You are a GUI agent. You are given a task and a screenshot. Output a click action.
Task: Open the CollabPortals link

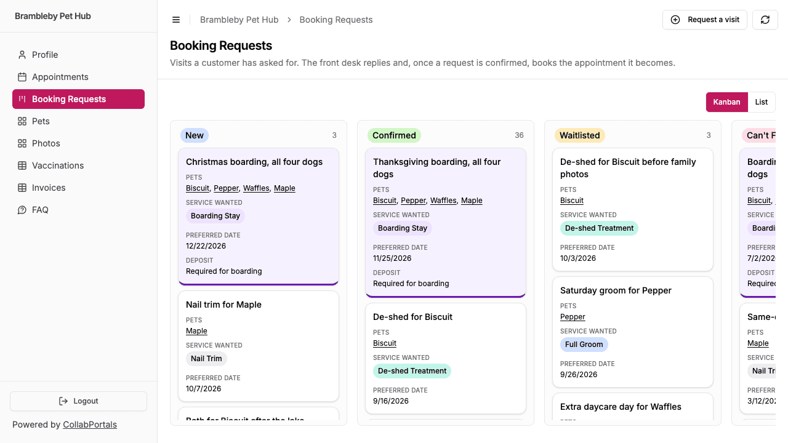point(90,425)
